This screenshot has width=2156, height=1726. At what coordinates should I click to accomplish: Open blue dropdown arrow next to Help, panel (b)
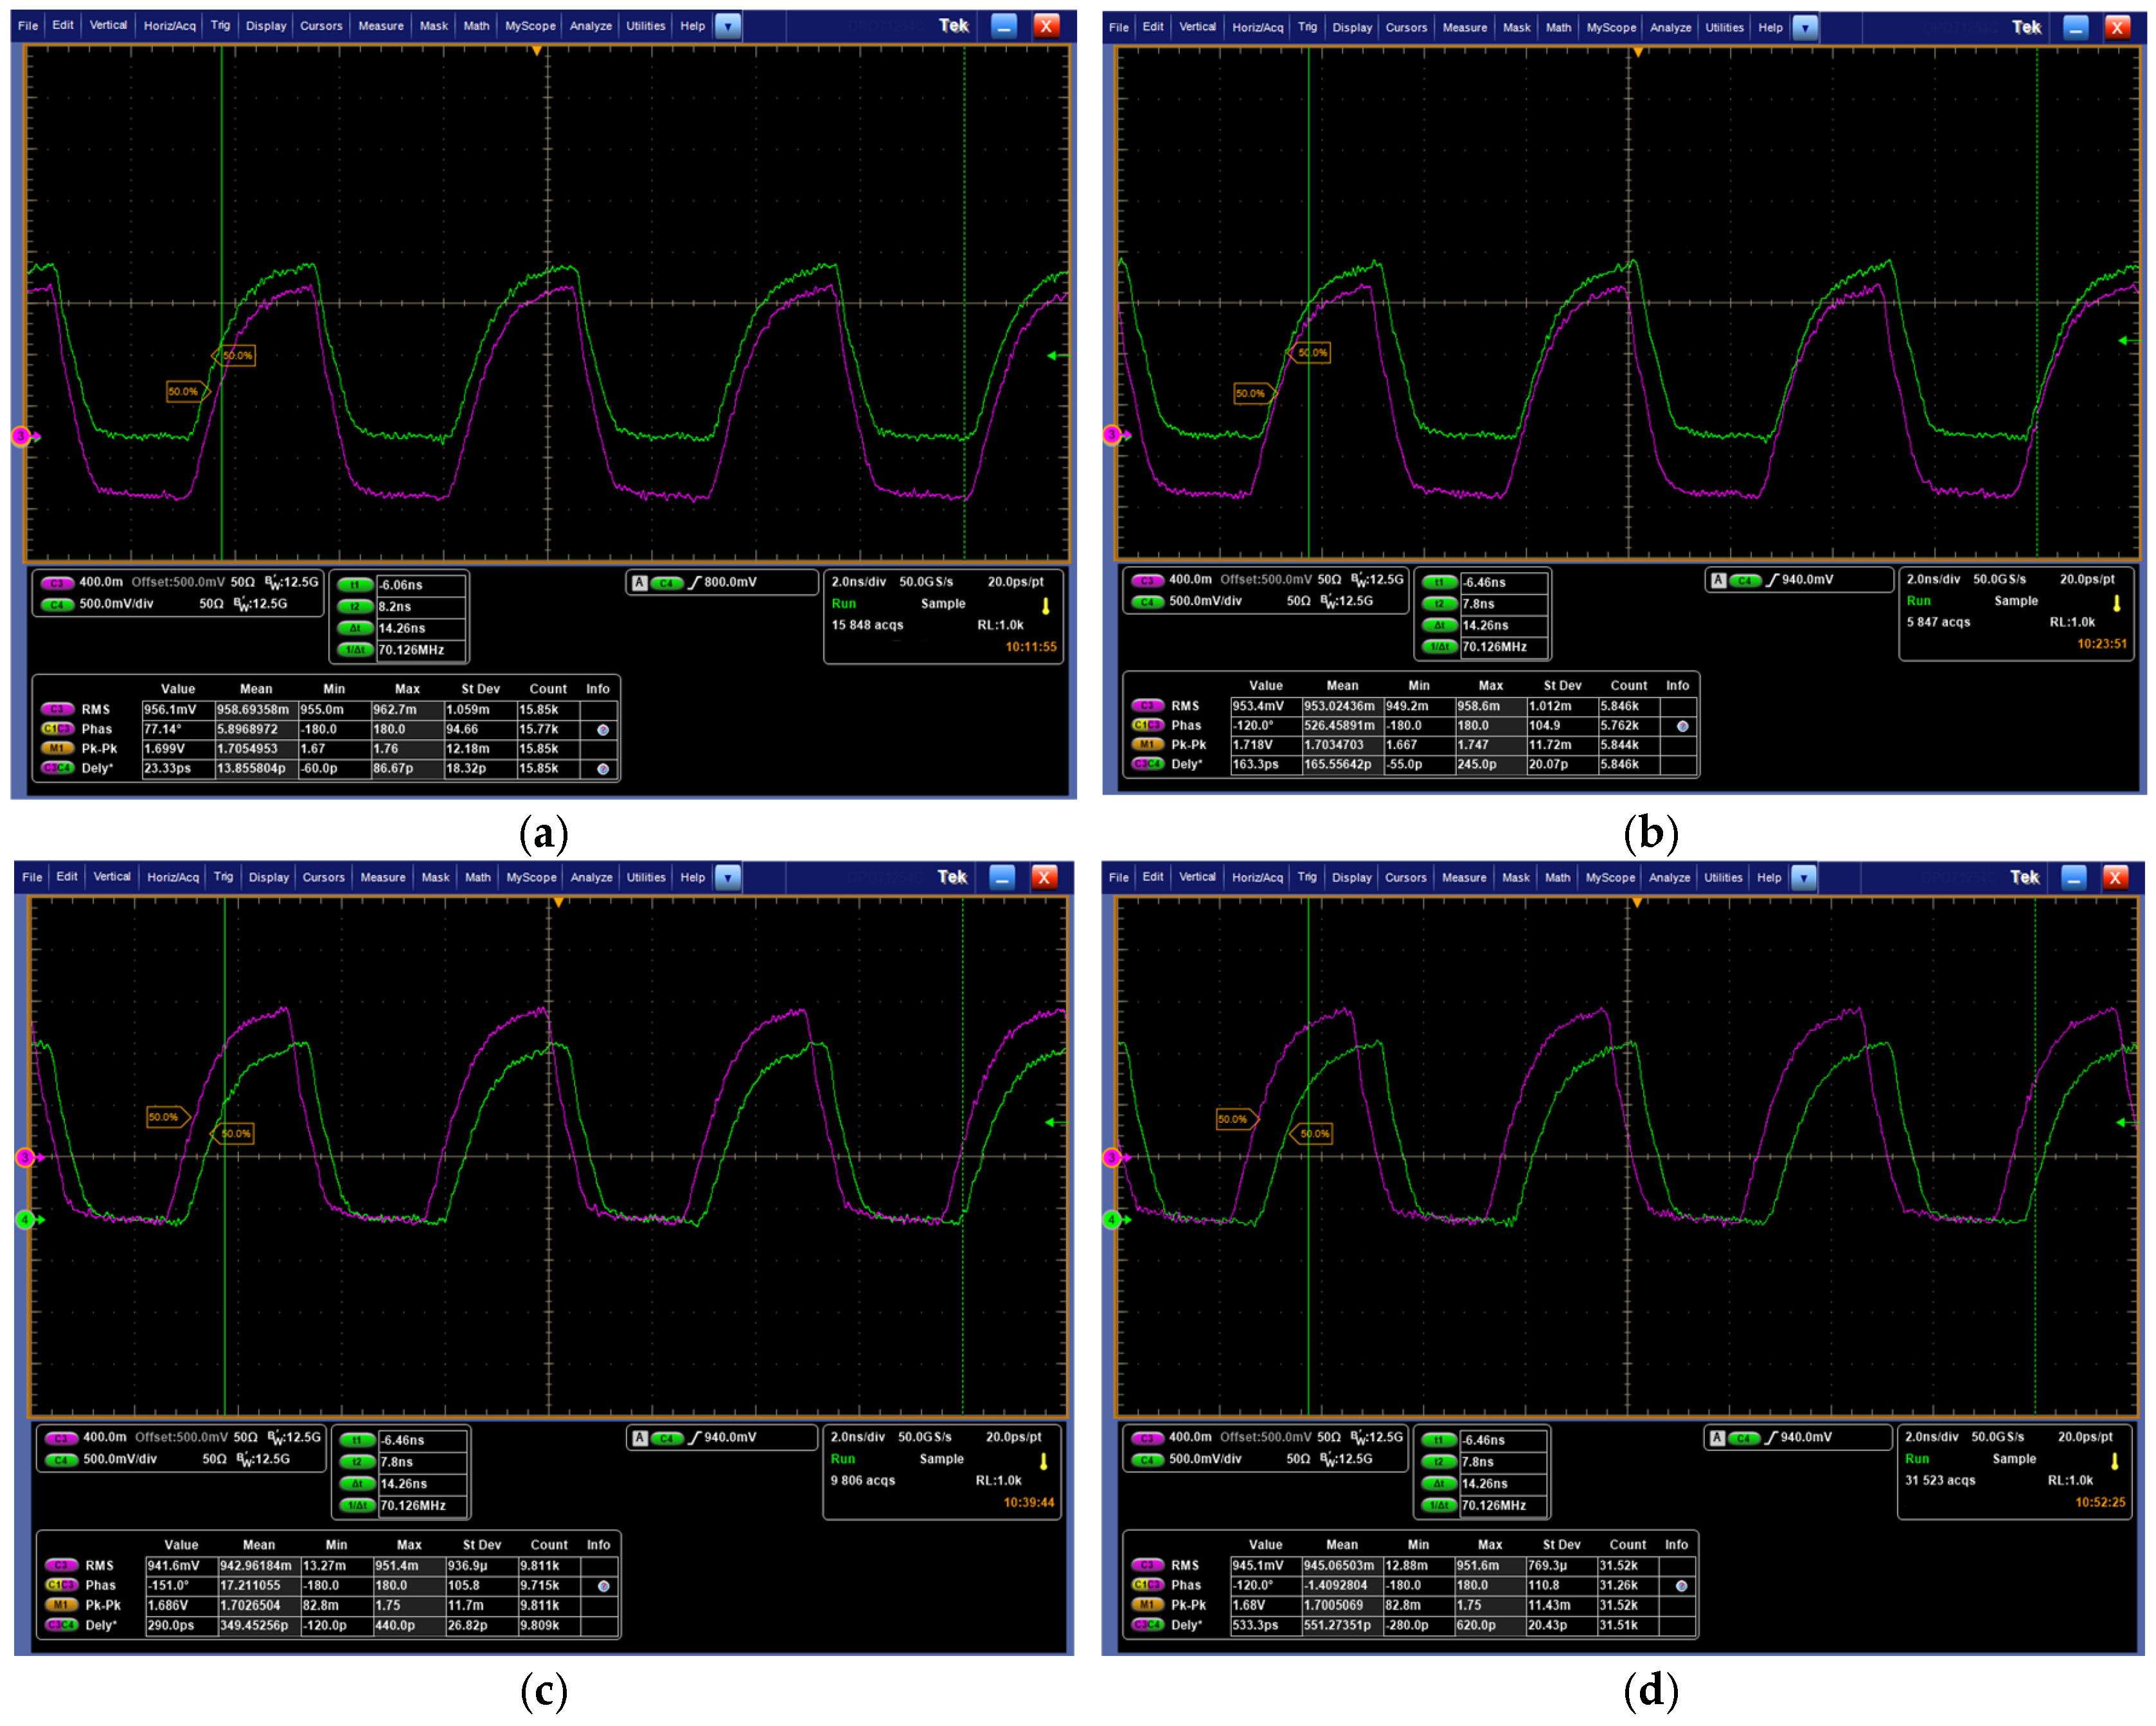1804,28
